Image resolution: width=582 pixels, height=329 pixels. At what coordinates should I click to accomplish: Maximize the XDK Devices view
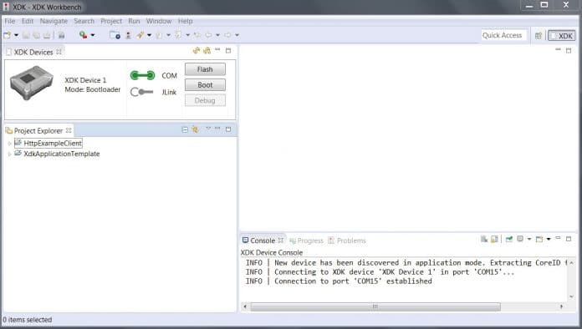pyautogui.click(x=228, y=50)
